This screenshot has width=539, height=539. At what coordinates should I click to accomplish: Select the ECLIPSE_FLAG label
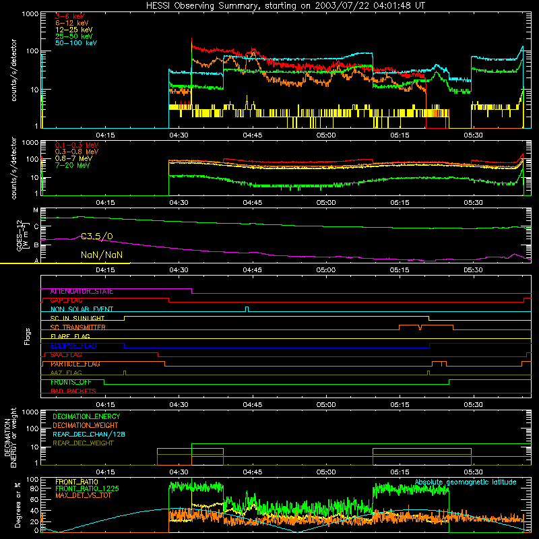(x=73, y=346)
